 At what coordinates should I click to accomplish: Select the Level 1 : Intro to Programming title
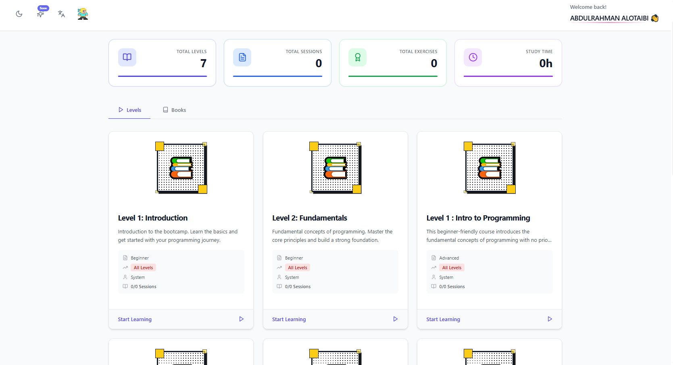478,218
